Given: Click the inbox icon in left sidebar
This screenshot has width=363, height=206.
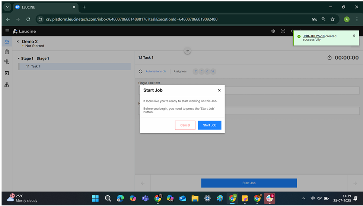Looking at the screenshot, I should [7, 42].
